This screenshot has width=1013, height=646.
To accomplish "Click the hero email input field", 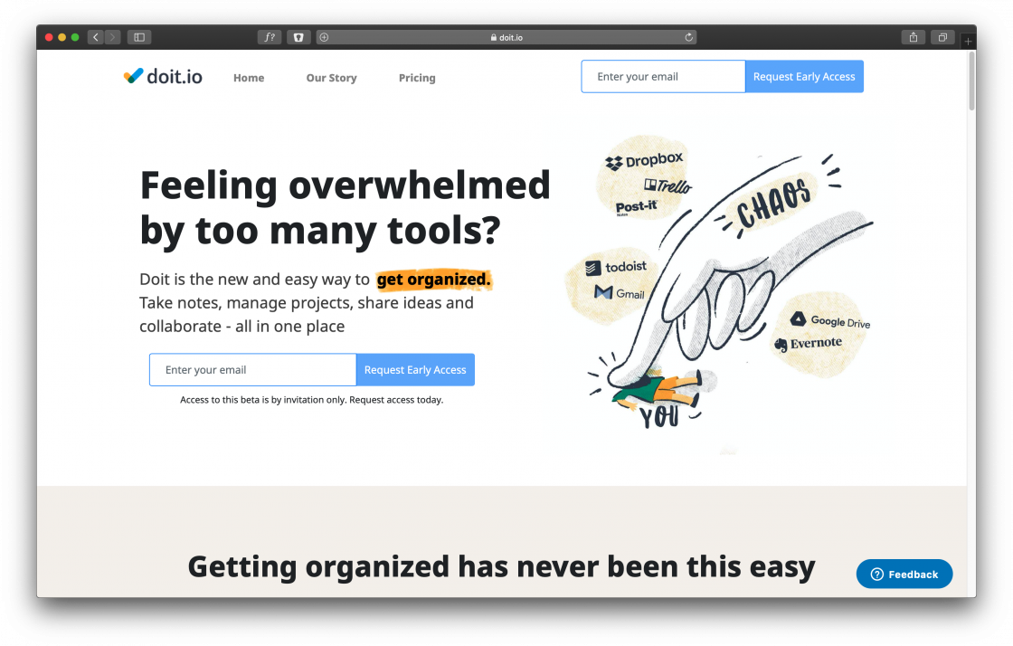I will point(253,370).
